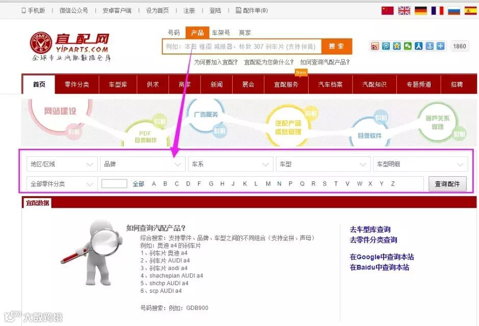Open the 配件单(0) parts list
The width and height of the screenshot is (479, 326).
click(x=251, y=11)
